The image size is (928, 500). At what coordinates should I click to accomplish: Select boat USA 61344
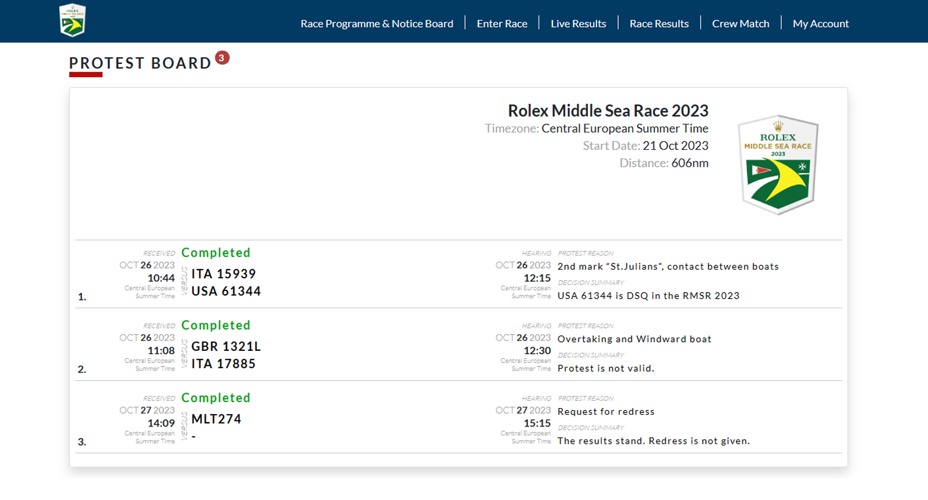(226, 291)
